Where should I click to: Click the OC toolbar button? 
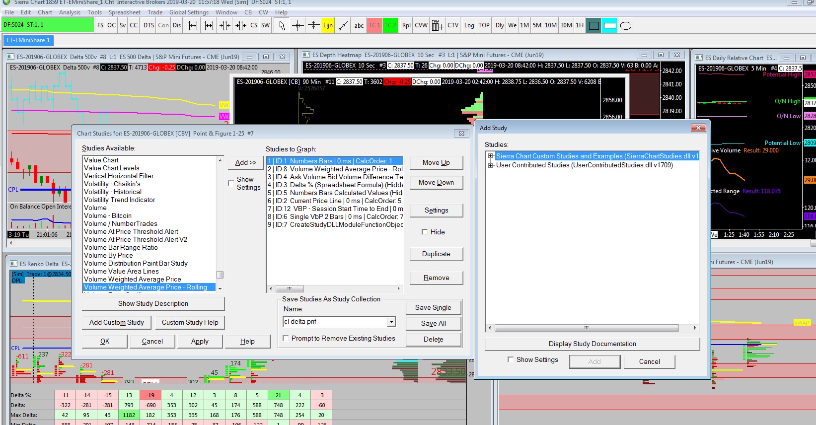[x=111, y=25]
